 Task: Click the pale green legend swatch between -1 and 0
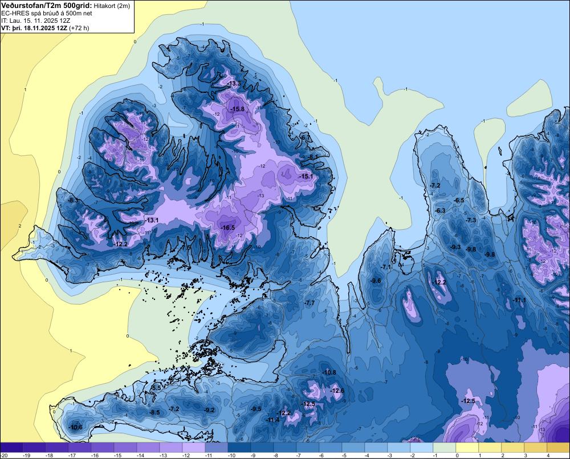tap(445, 448)
